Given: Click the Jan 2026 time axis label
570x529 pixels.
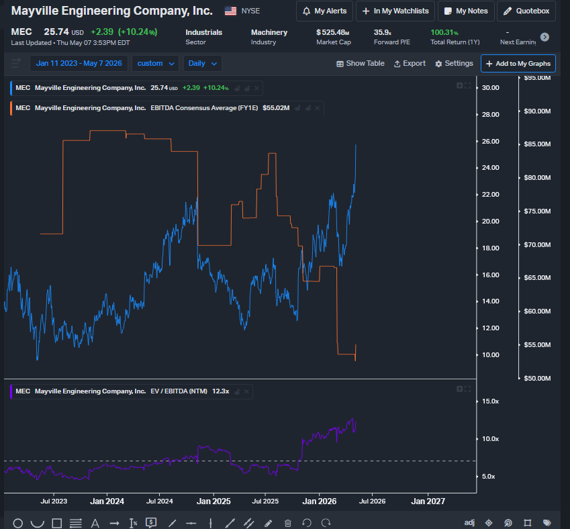Looking at the screenshot, I should 319,501.
